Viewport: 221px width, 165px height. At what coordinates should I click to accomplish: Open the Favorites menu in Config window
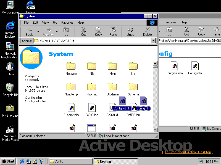click(x=170, y=22)
